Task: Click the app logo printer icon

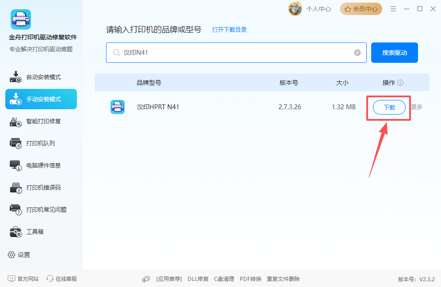Action: click(21, 19)
